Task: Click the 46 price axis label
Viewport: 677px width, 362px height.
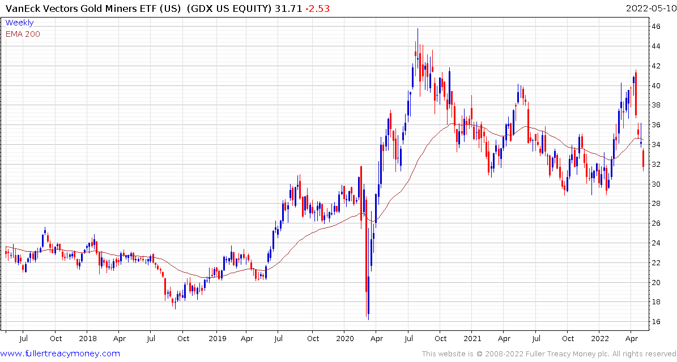Action: pos(656,27)
